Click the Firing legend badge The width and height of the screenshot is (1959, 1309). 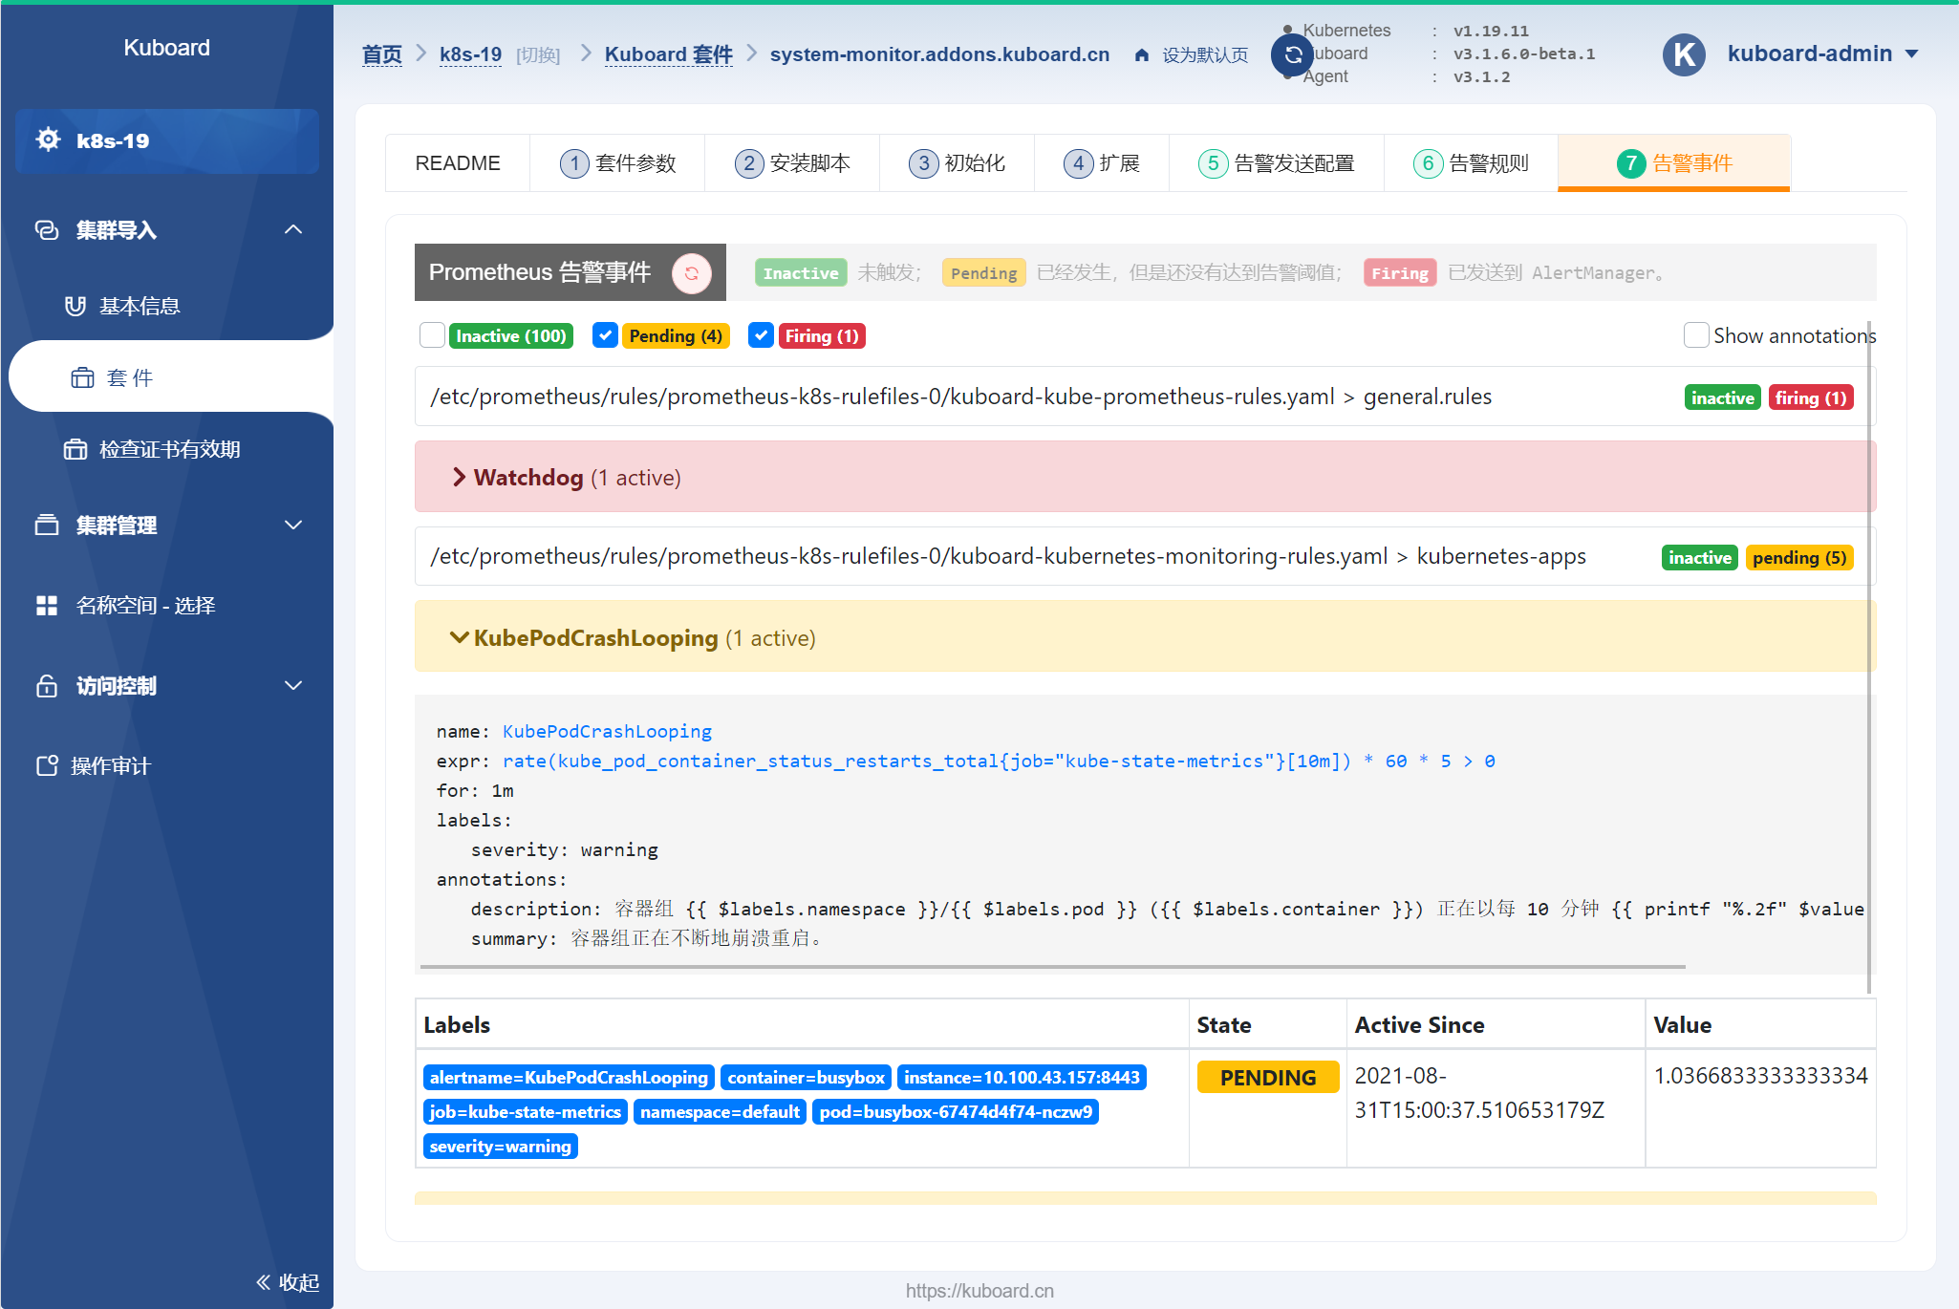[1399, 273]
